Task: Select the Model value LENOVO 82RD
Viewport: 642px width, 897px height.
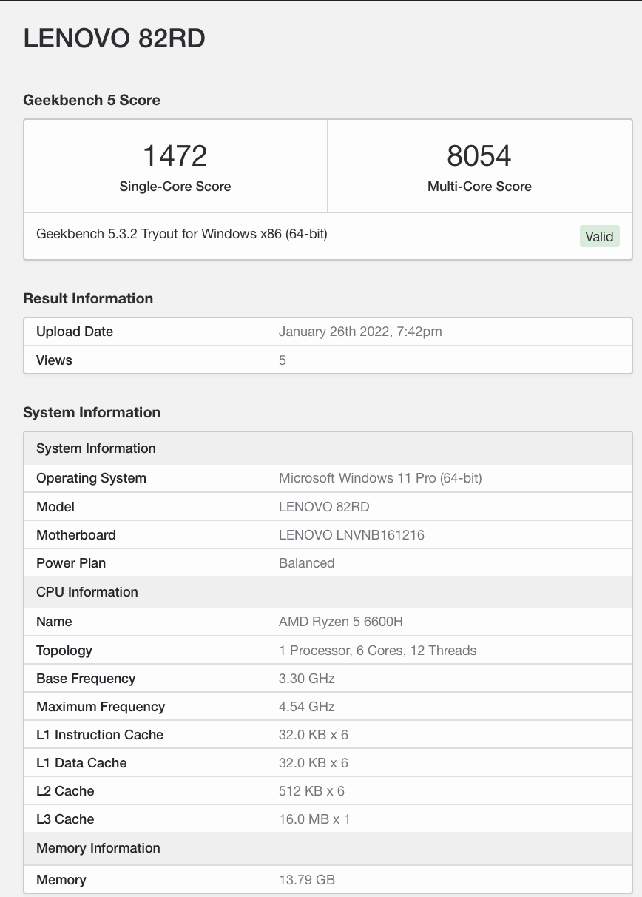Action: click(x=325, y=506)
